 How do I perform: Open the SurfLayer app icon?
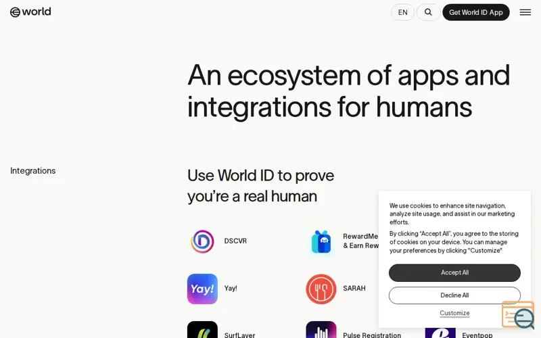point(202,330)
